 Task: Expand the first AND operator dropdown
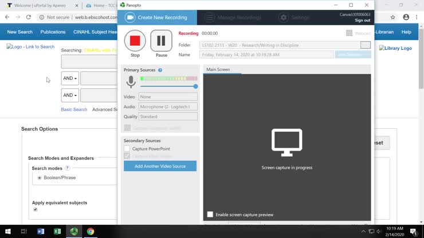[x=70, y=78]
